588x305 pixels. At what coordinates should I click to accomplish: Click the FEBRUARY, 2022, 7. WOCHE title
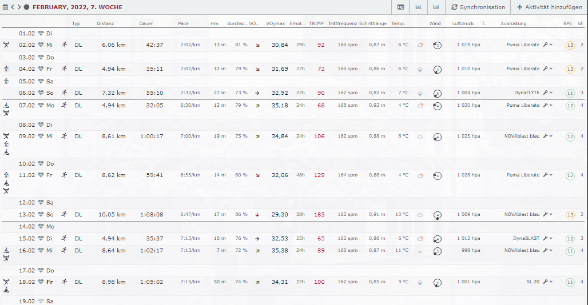tap(77, 7)
